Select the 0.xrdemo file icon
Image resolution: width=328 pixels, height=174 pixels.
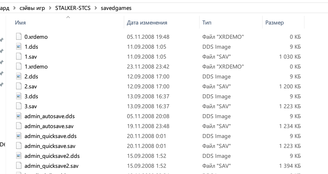(x=19, y=37)
